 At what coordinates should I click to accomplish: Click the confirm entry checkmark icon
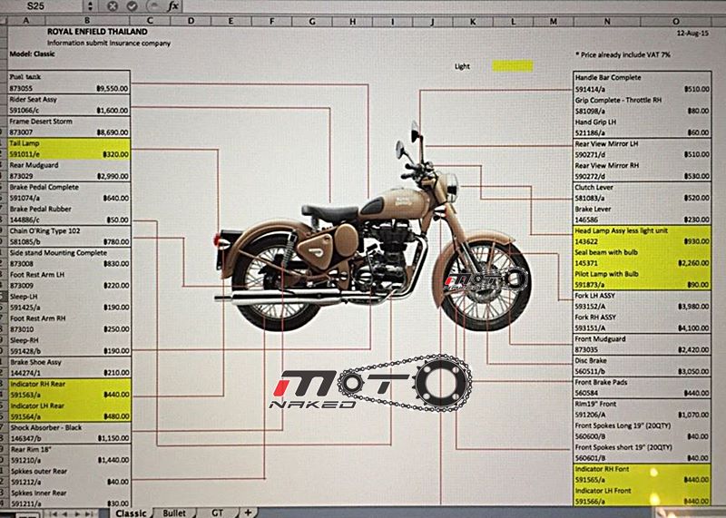coord(133,5)
